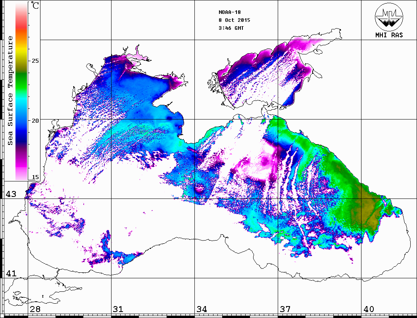Click latitude label '41'
This screenshot has width=417, height=318.
11,273
